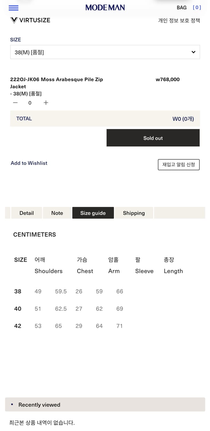
Task: Open 개인 정보 보호 정책 privacy policy link
Action: tap(179, 20)
